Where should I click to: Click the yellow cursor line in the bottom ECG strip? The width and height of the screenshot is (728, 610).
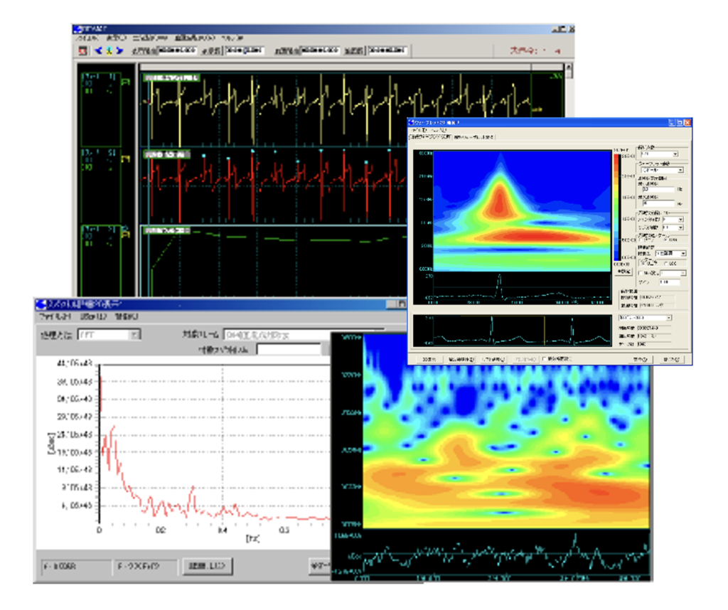point(545,331)
